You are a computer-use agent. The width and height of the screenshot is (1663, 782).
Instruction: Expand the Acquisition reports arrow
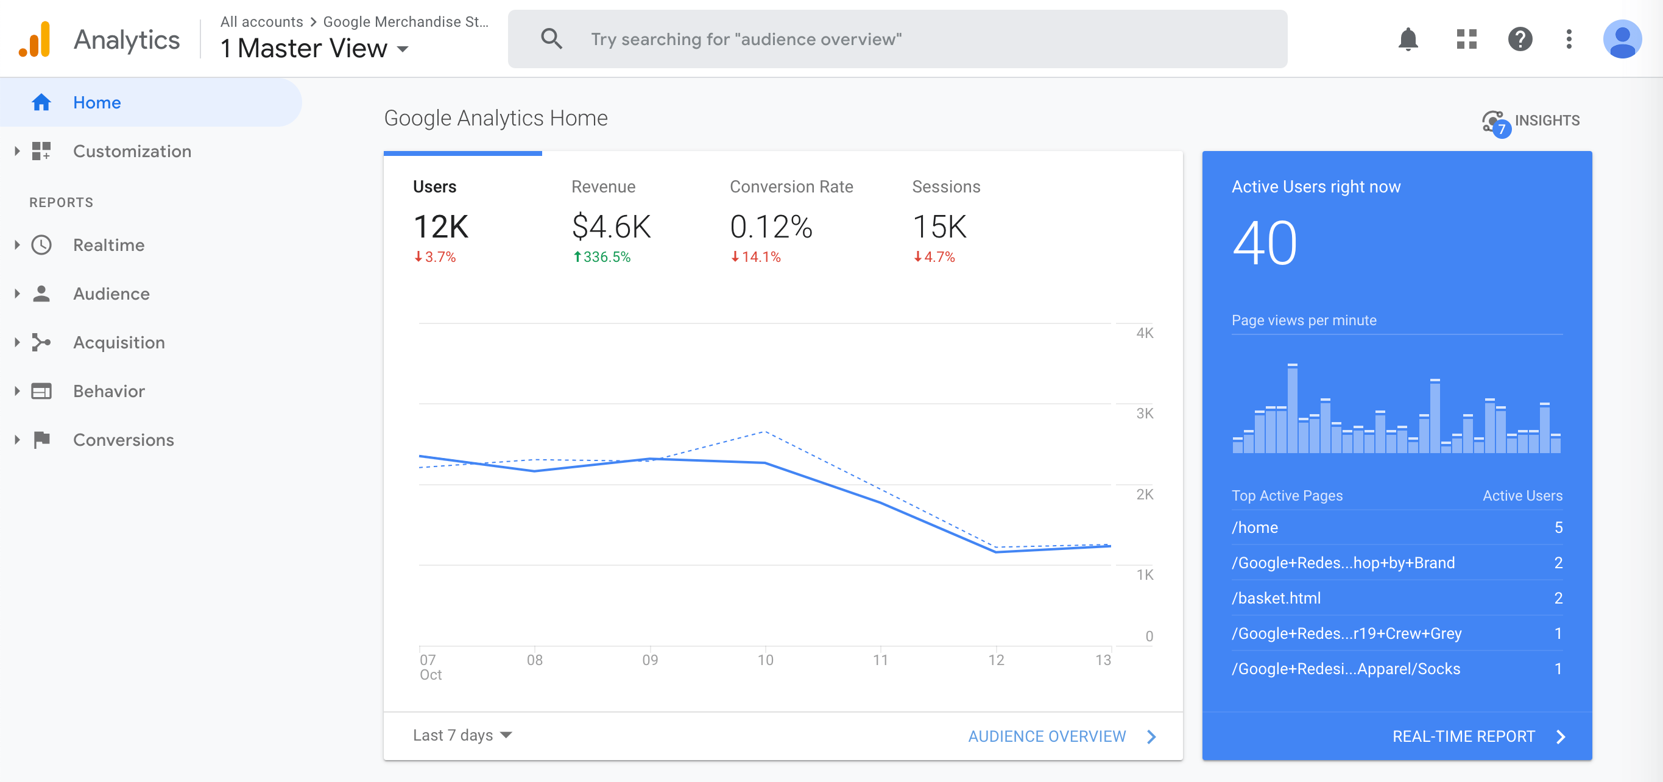[x=18, y=343]
